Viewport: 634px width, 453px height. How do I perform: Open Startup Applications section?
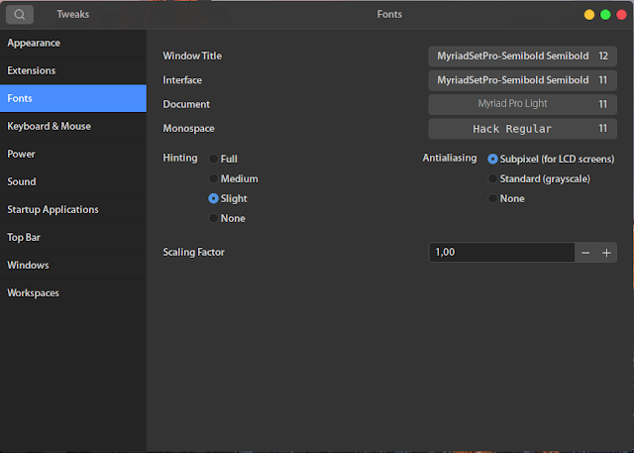pos(73,209)
